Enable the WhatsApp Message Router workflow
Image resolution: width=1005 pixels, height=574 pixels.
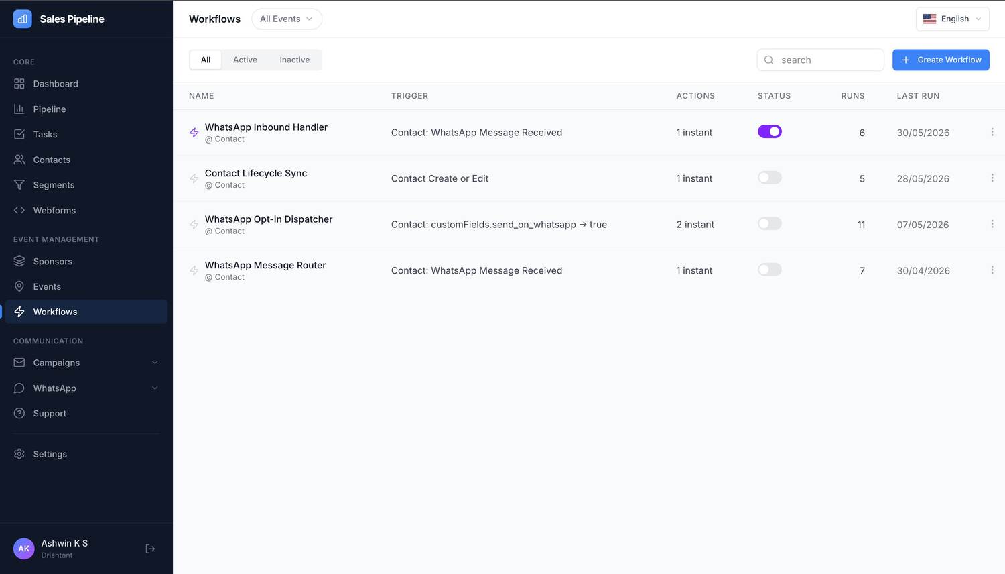[x=770, y=270]
